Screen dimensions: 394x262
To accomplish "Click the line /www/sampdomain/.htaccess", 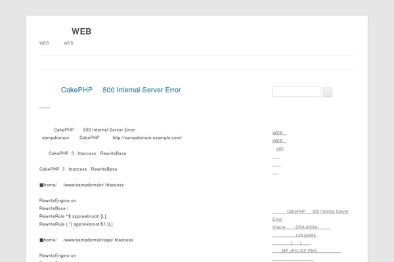I will point(81,185).
